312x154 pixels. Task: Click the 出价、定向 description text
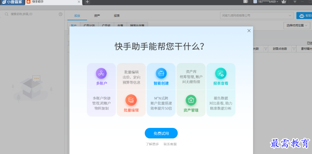[131, 77]
